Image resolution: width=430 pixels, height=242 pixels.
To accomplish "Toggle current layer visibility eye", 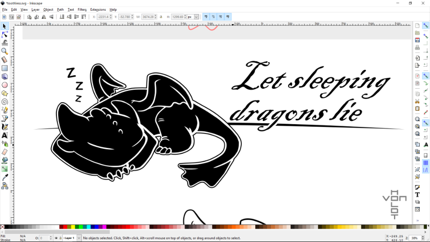I will pos(56,238).
